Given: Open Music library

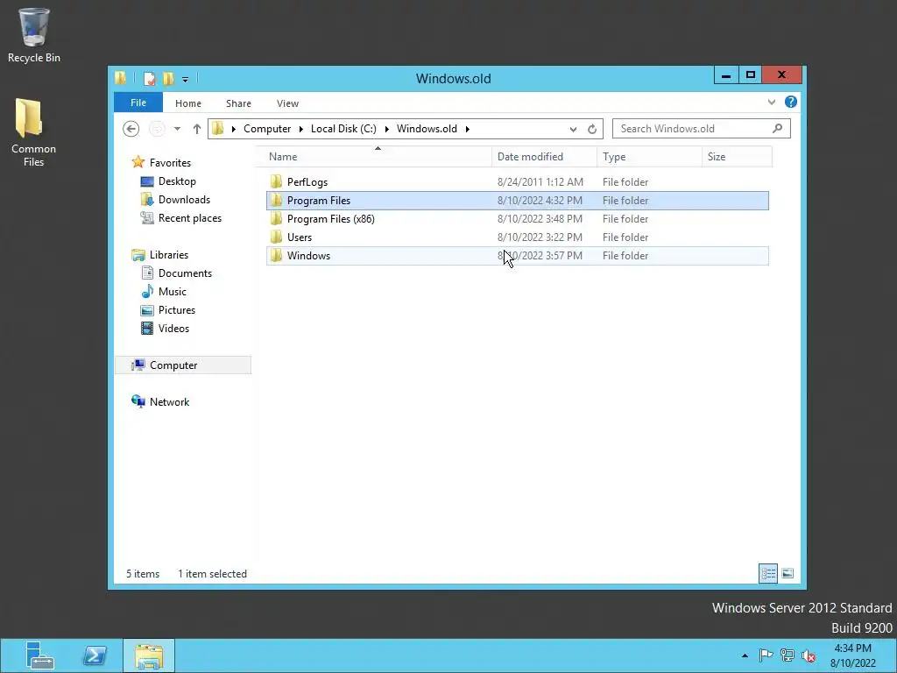Looking at the screenshot, I should [173, 291].
